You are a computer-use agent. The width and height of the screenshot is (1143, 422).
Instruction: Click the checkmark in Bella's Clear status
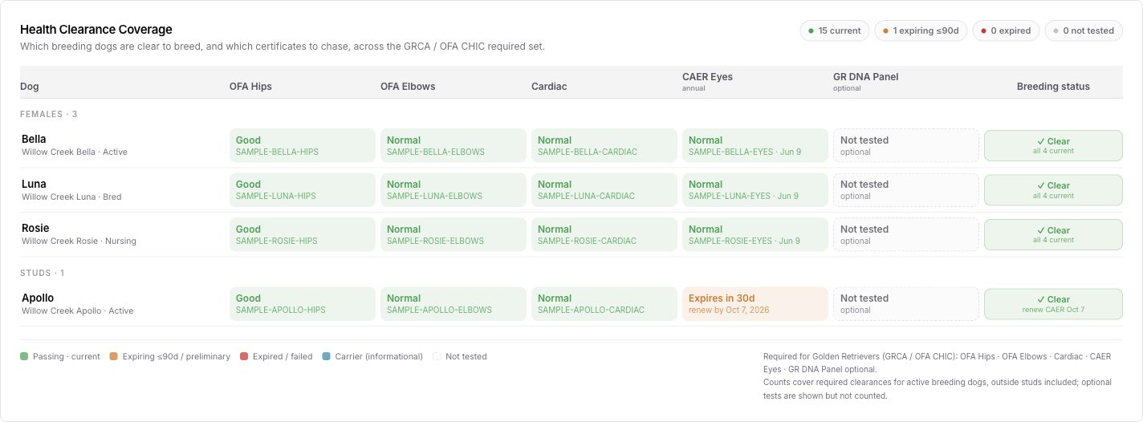pyautogui.click(x=1040, y=141)
